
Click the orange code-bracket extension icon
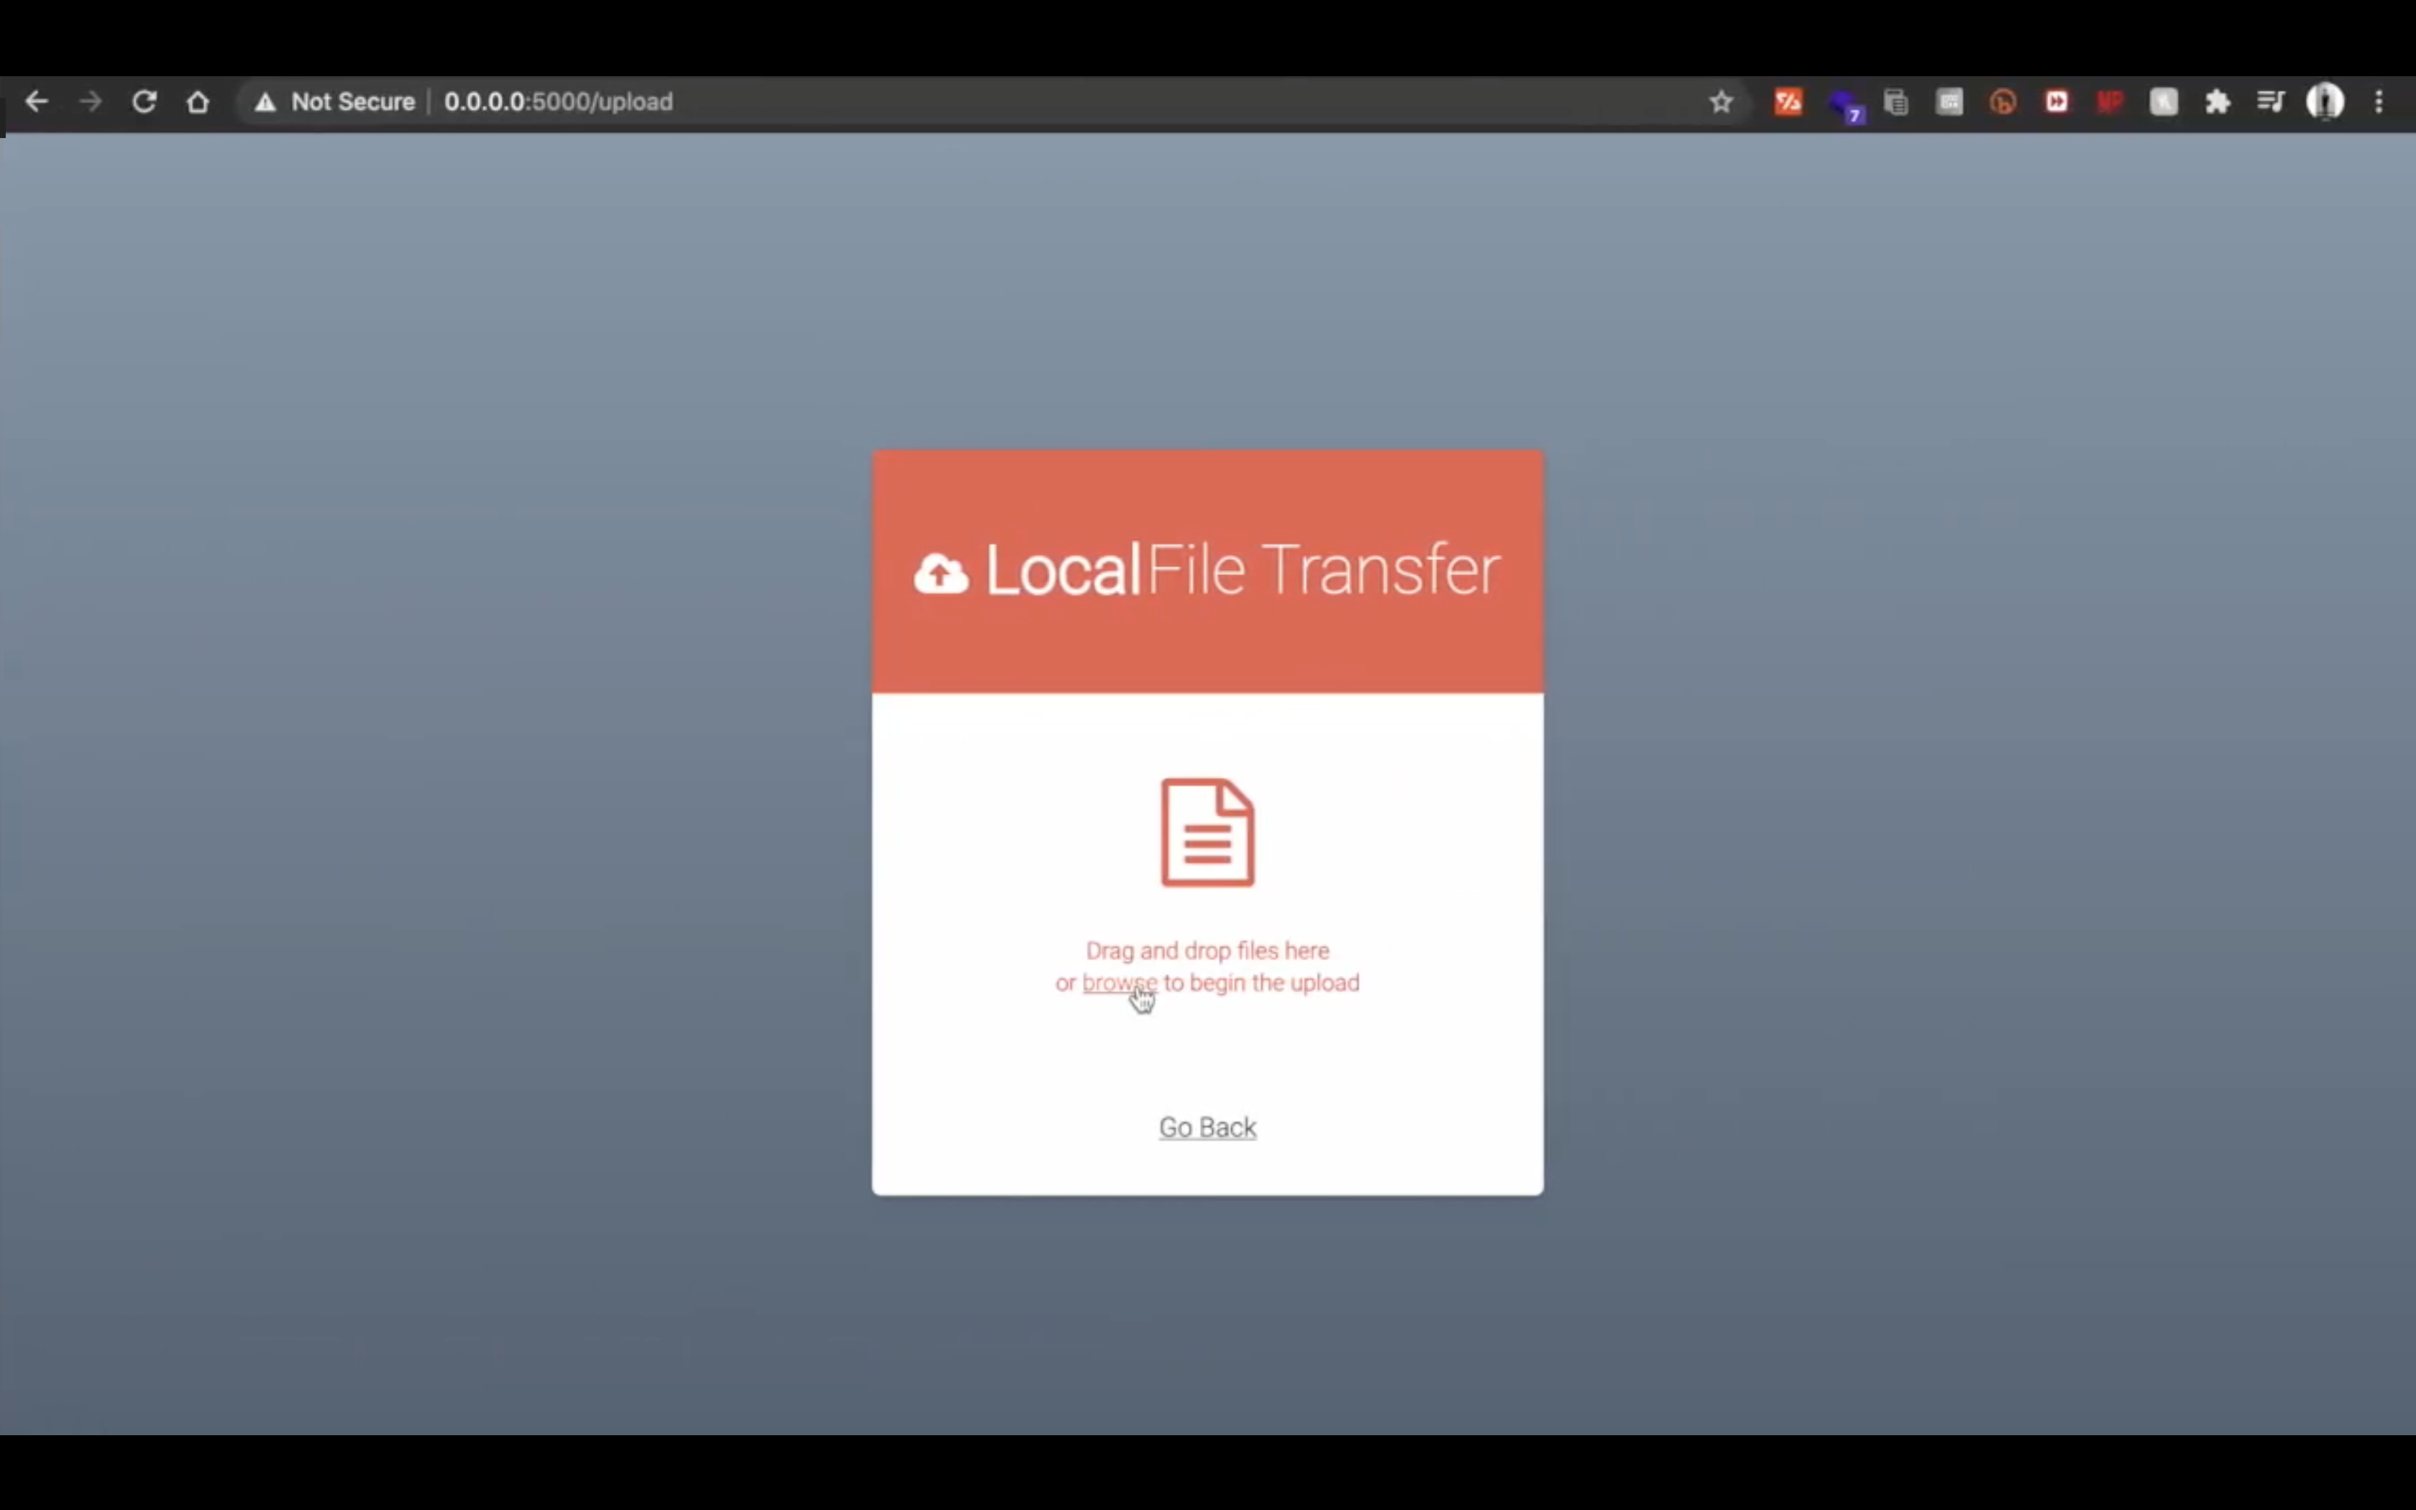[x=1788, y=102]
